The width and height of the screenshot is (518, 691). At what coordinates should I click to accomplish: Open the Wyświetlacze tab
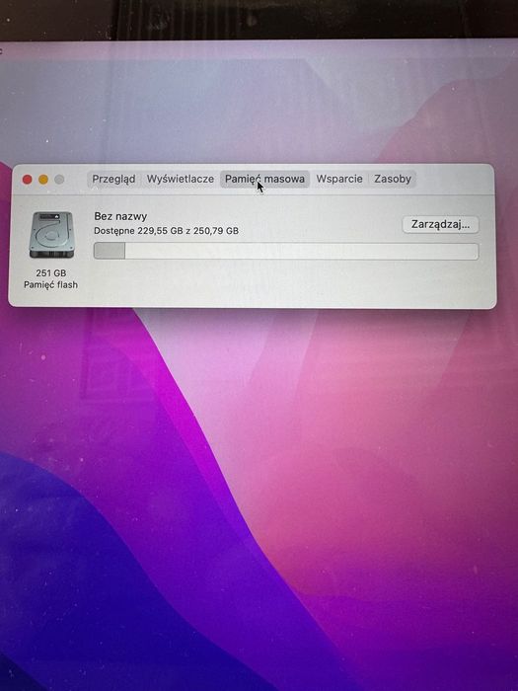click(181, 179)
